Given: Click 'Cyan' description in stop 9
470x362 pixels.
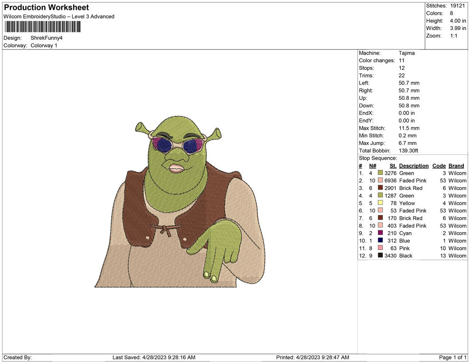Looking at the screenshot, I should [x=405, y=233].
